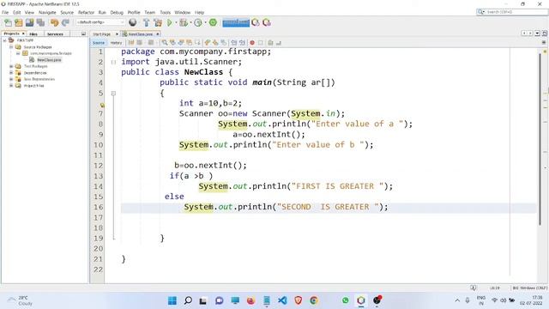
Task: Click the editor vertical scrollbar
Action: 540,139
